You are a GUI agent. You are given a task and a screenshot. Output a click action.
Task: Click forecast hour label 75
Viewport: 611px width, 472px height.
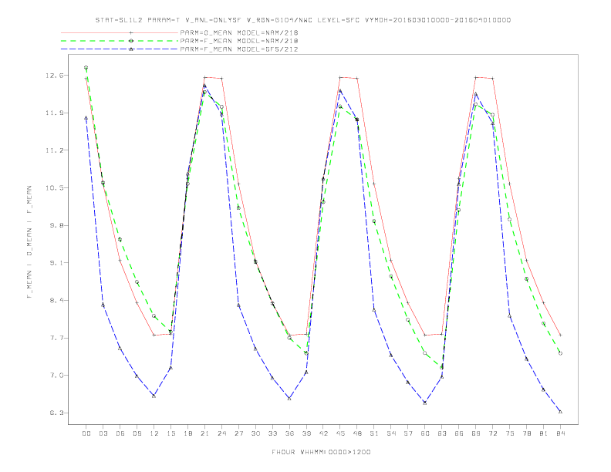[510, 433]
